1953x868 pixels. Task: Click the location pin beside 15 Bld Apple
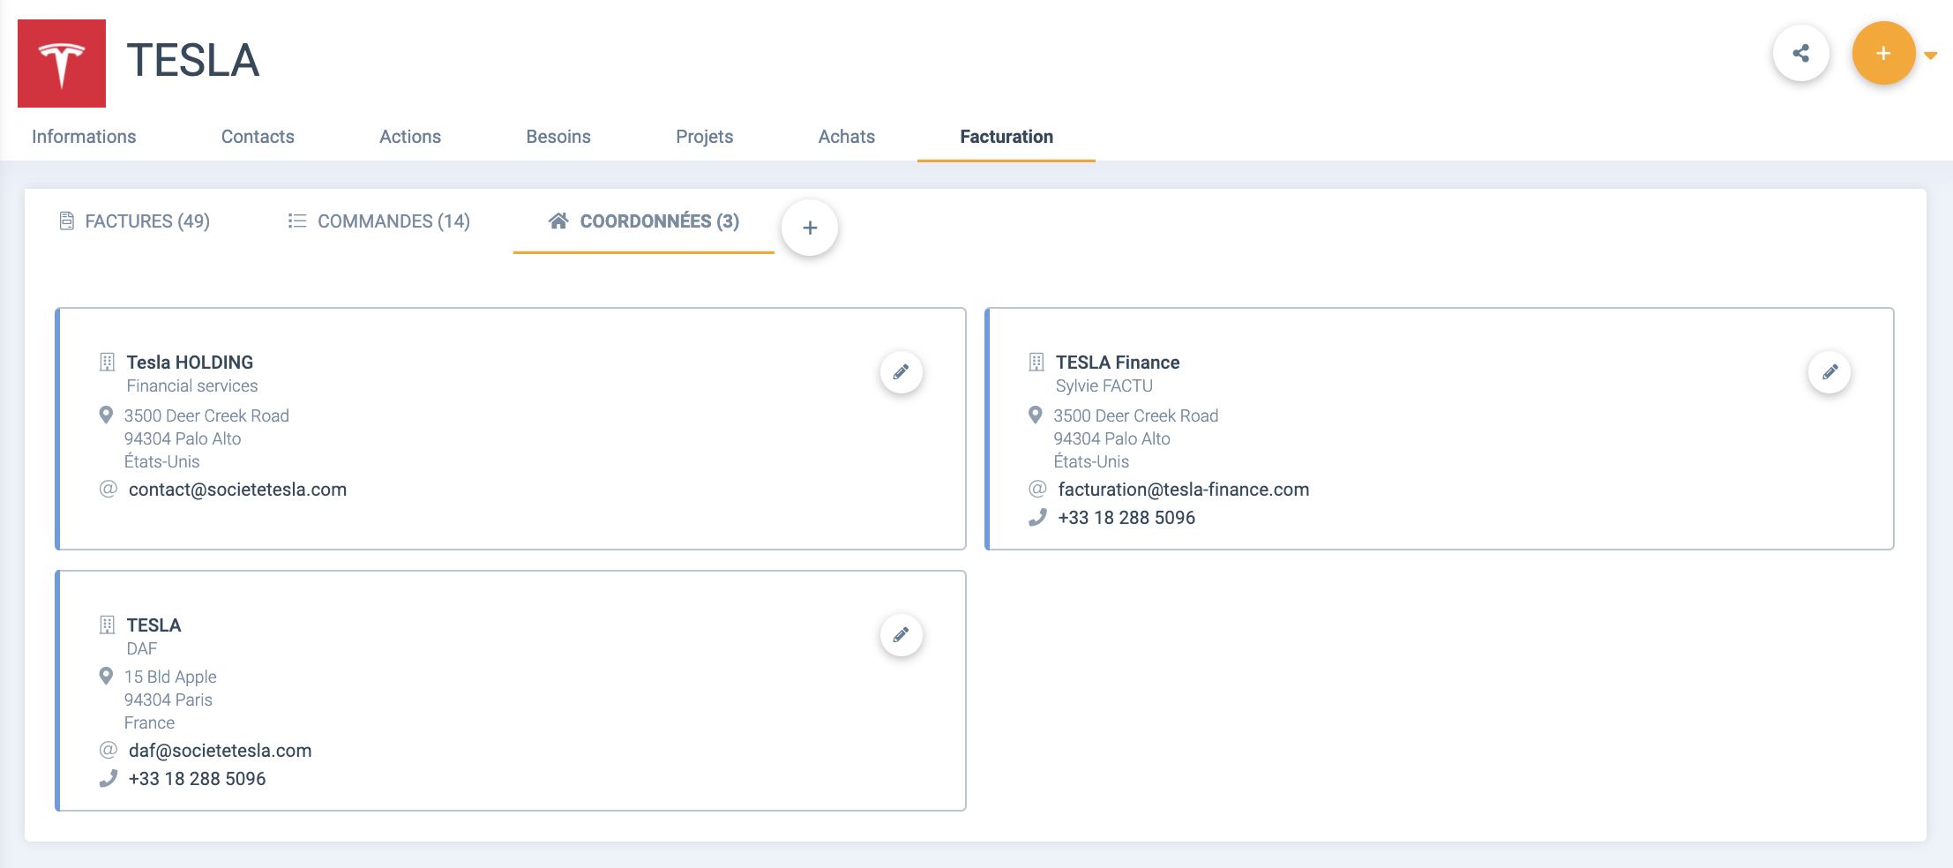click(106, 676)
